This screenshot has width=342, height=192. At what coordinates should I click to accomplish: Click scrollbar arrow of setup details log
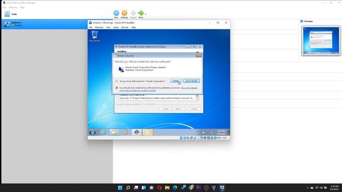click(197, 99)
